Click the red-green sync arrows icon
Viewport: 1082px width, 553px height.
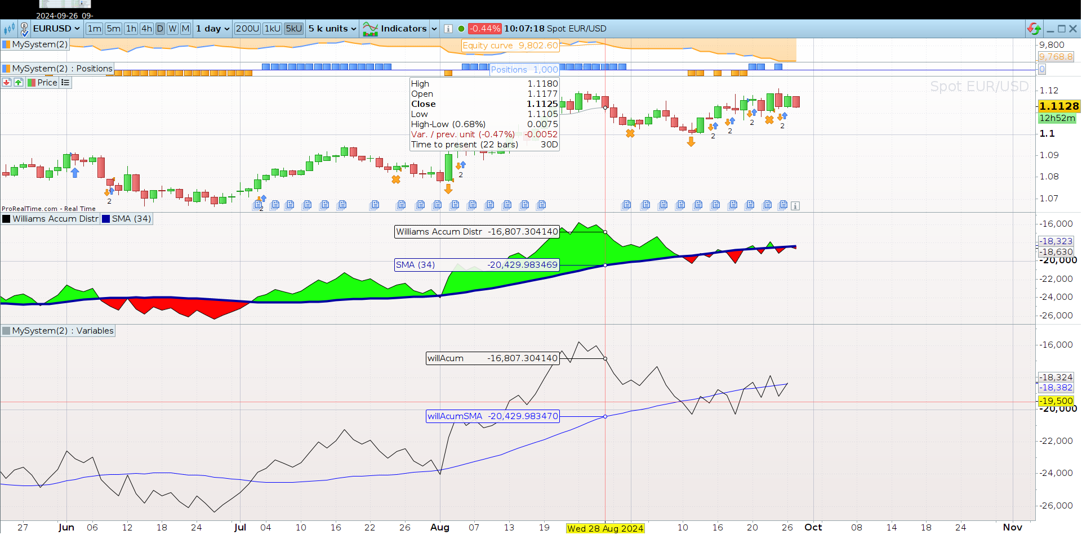tap(1034, 29)
